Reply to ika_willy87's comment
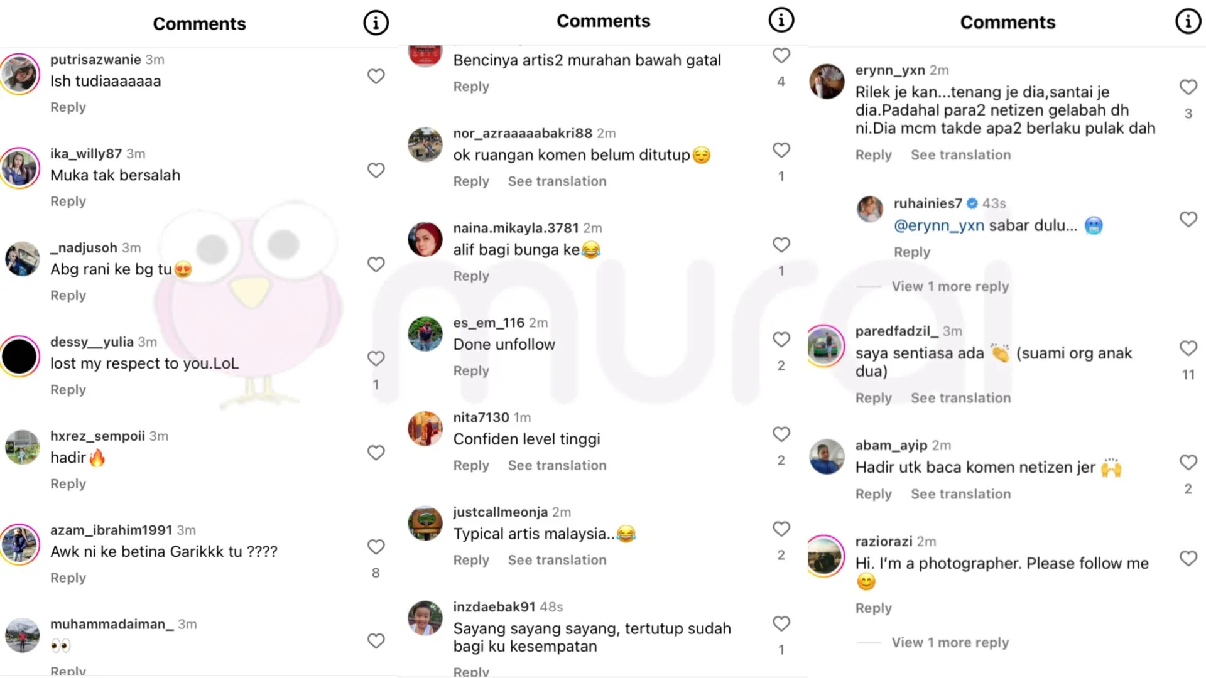 pyautogui.click(x=68, y=201)
